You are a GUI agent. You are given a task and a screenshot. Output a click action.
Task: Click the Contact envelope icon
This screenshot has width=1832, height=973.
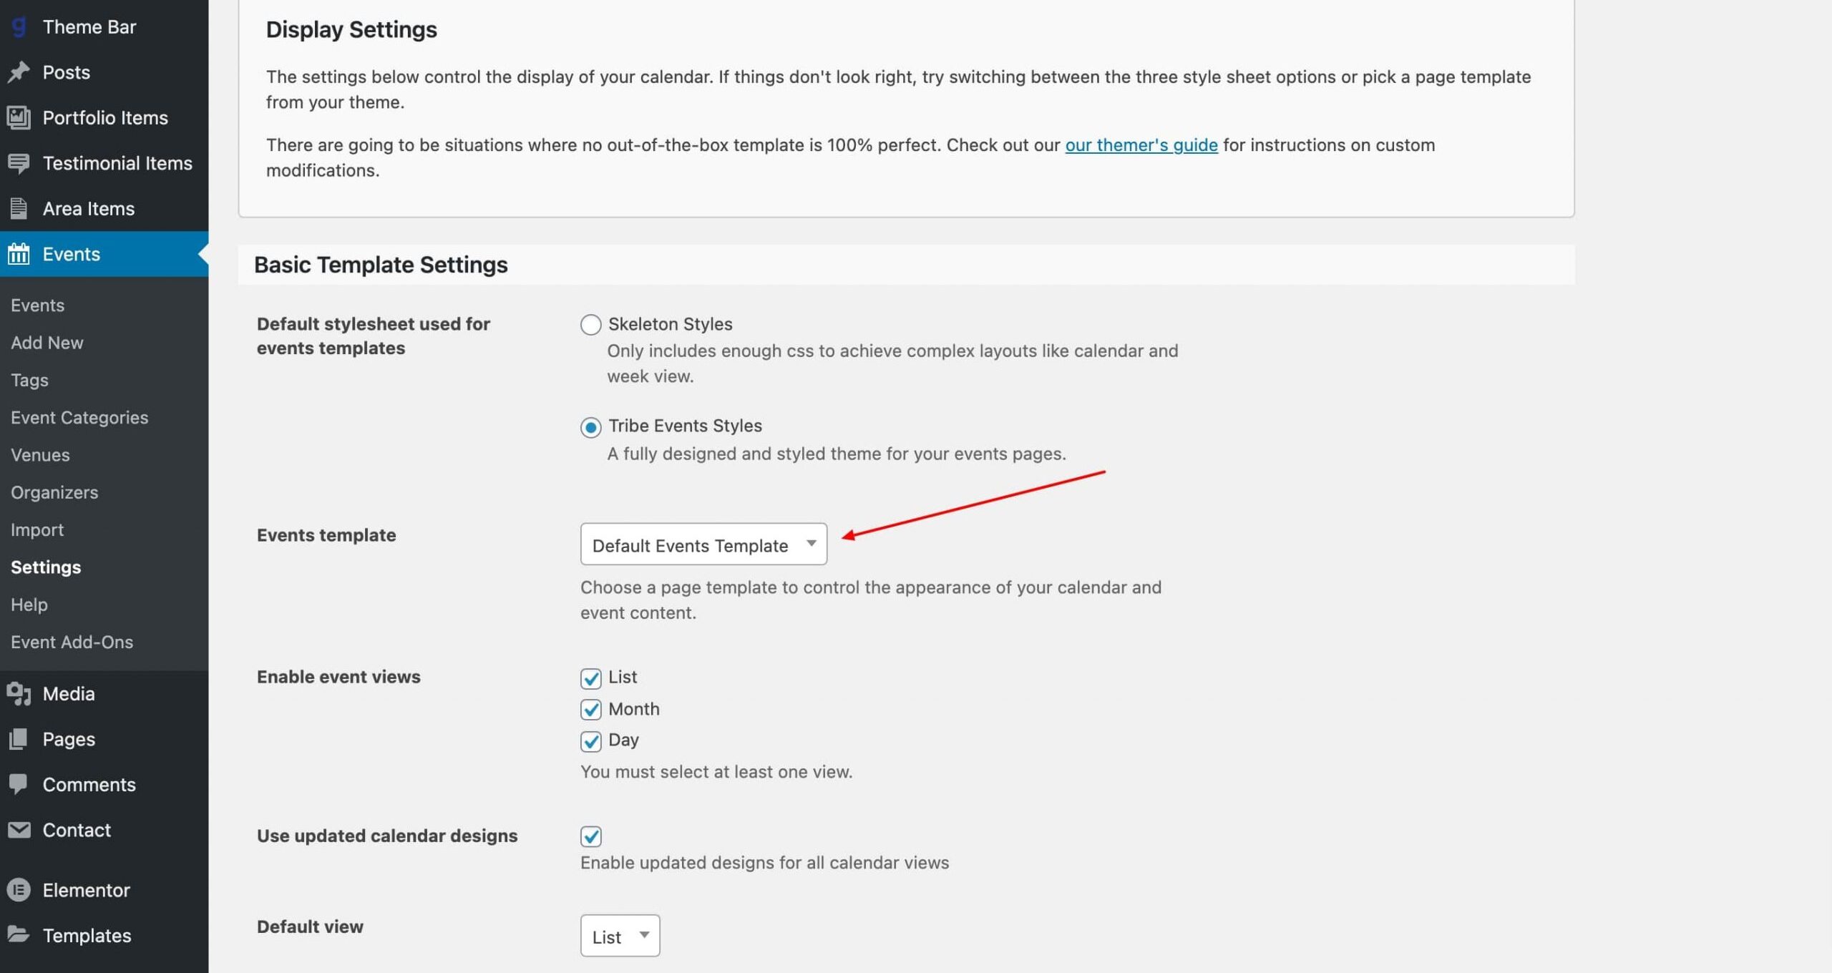tap(19, 830)
